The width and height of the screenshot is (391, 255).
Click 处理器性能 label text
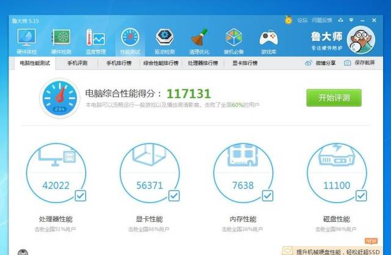[56, 219]
